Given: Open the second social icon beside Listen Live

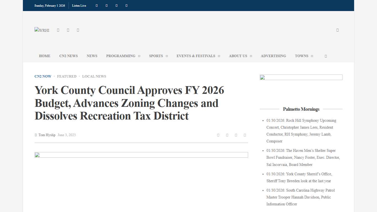Looking at the screenshot, I should coord(106,6).
